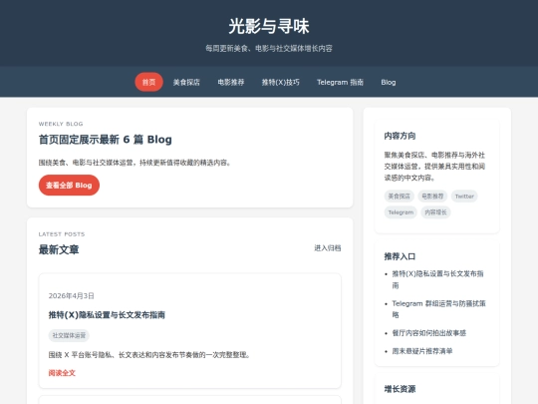Select 推特(X)技巧 in the navigation

click(x=281, y=82)
